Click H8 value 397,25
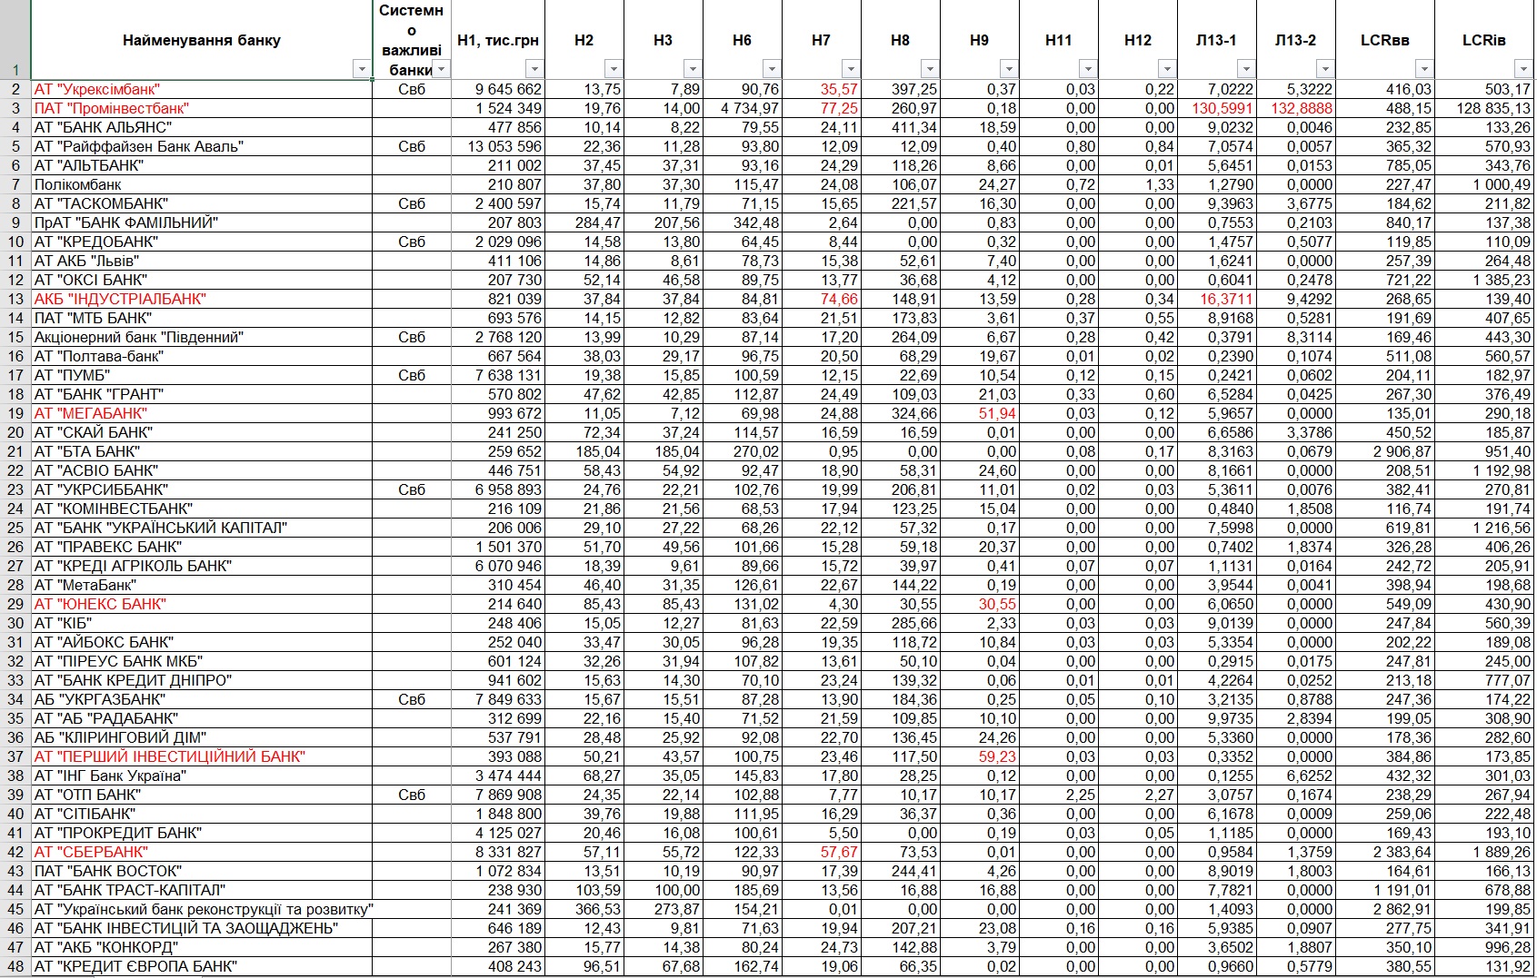The image size is (1537, 978). pos(901,89)
